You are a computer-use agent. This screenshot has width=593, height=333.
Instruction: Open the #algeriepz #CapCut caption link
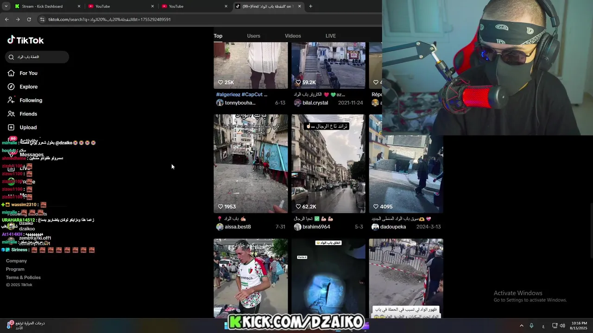(241, 94)
